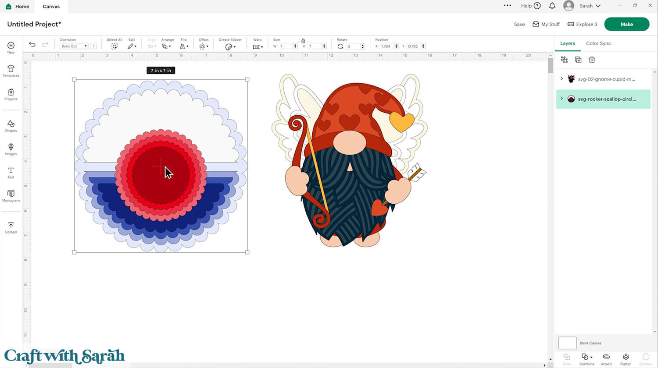Open the Shapes tool in sidebar
The image size is (658, 368).
coord(11,126)
